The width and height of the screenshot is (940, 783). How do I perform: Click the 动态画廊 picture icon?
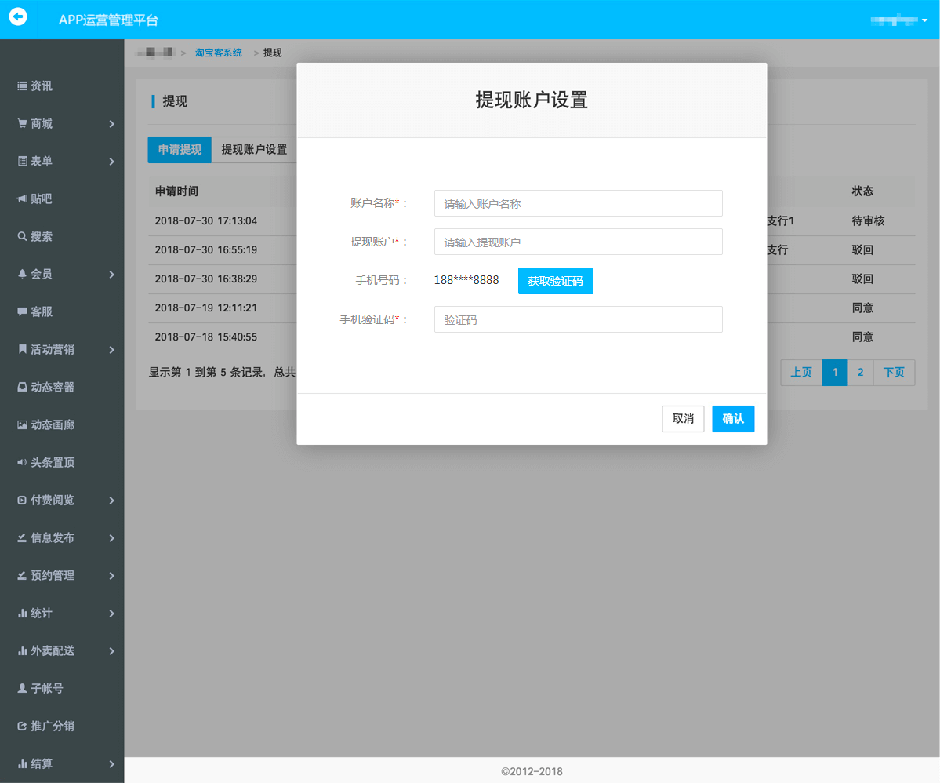22,425
